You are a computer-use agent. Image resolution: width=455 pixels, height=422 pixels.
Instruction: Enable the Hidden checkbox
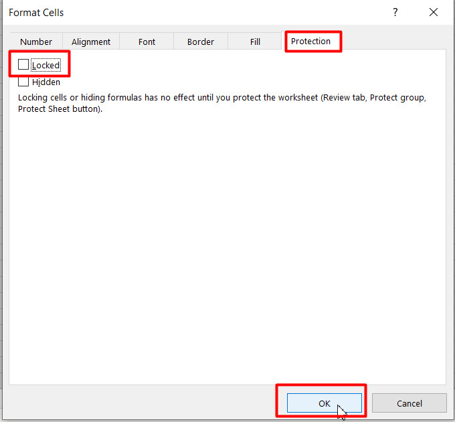coord(23,82)
